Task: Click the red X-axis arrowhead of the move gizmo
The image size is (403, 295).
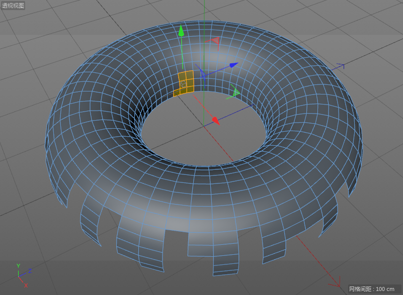Action: [215, 120]
